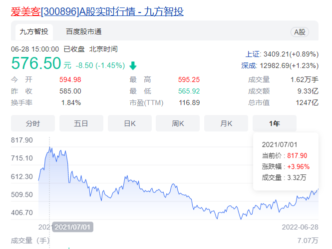332x249 pixels.
Task: Click the 总市值 value 1247亿
Action: tap(307, 102)
